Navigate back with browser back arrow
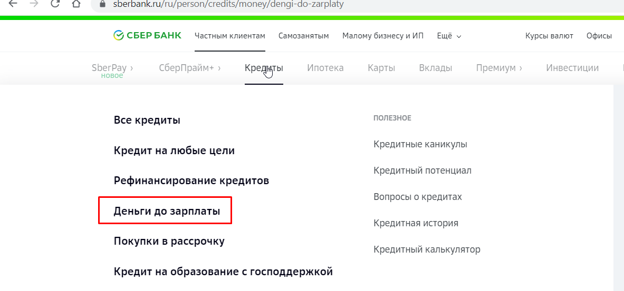 click(x=13, y=4)
